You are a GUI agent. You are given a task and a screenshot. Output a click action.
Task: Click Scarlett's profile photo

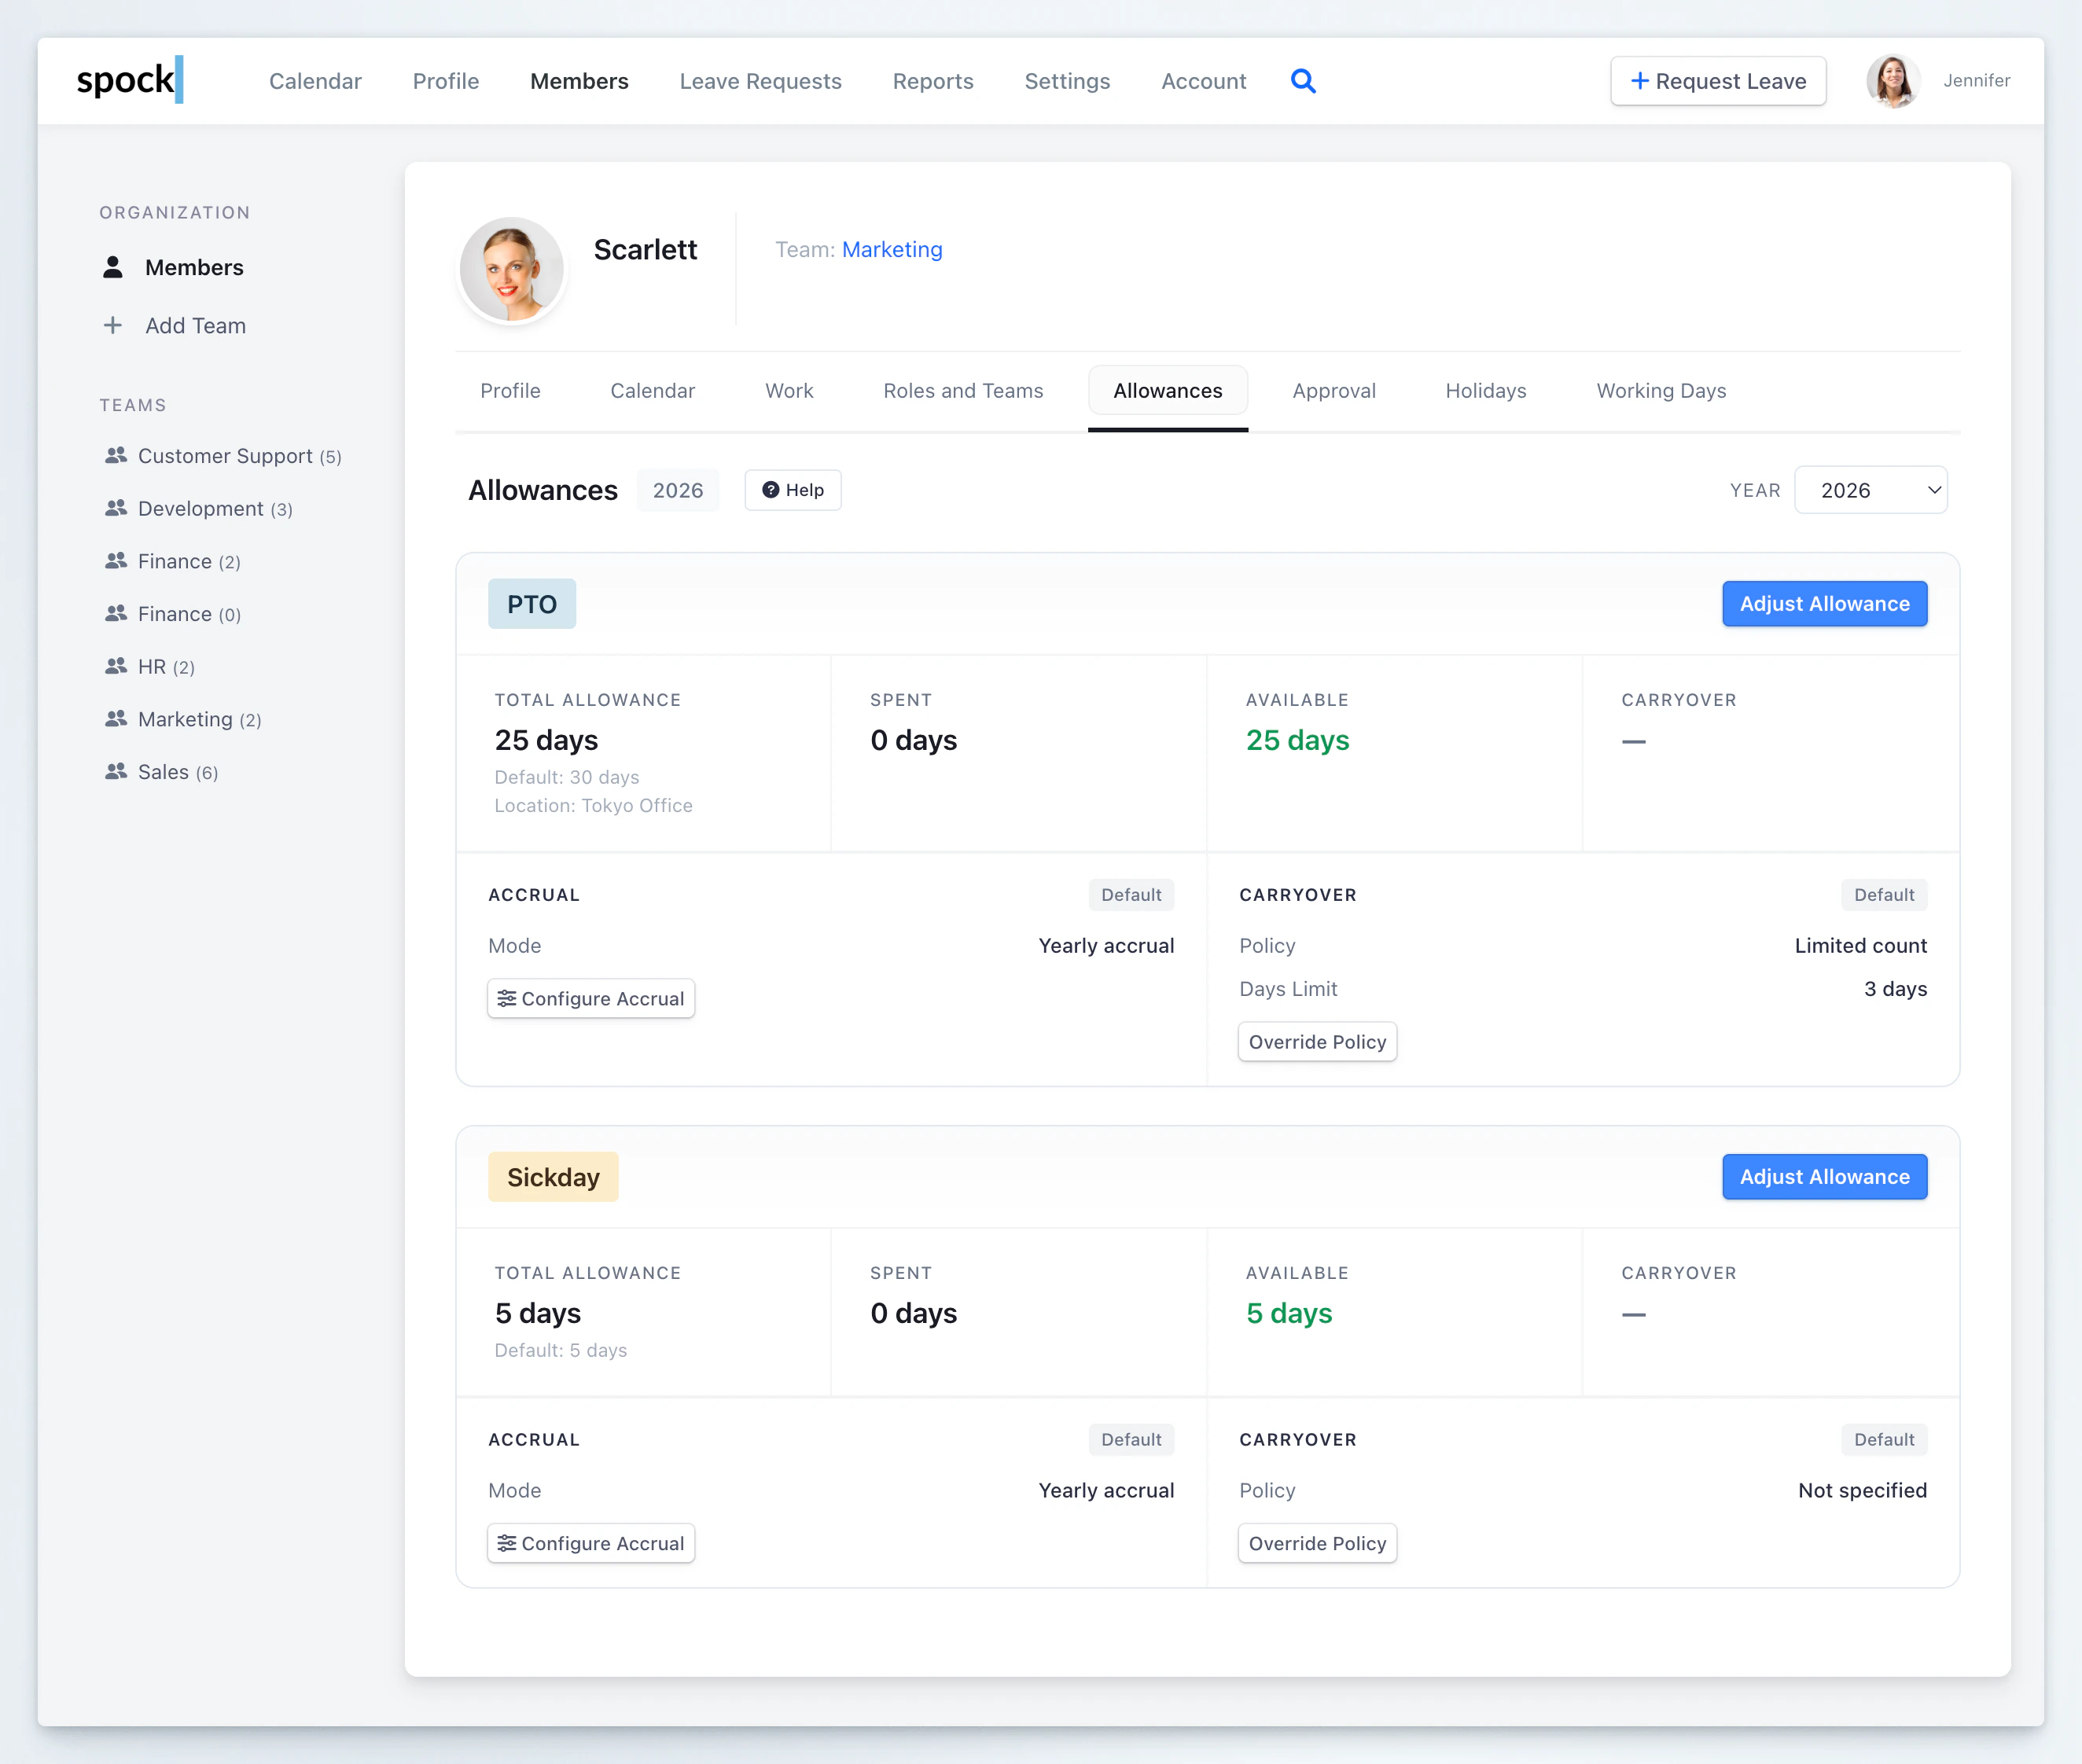point(512,270)
